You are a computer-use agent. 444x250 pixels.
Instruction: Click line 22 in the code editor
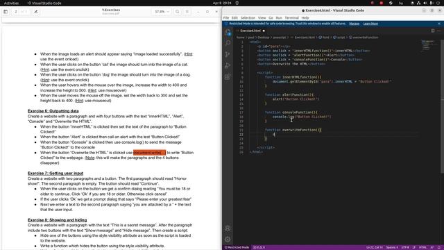click(334, 134)
